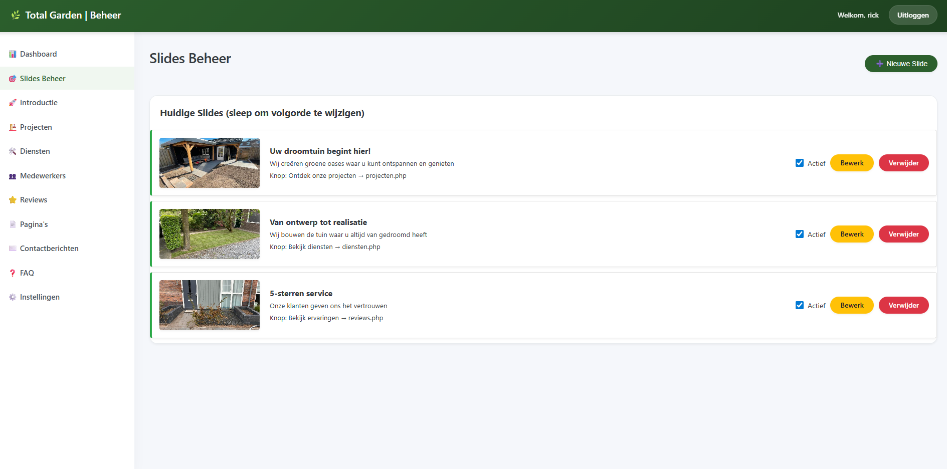Screen dimensions: 947x469
Task: Click the Uw droomtuin slide thumbnail
Action: 210,163
